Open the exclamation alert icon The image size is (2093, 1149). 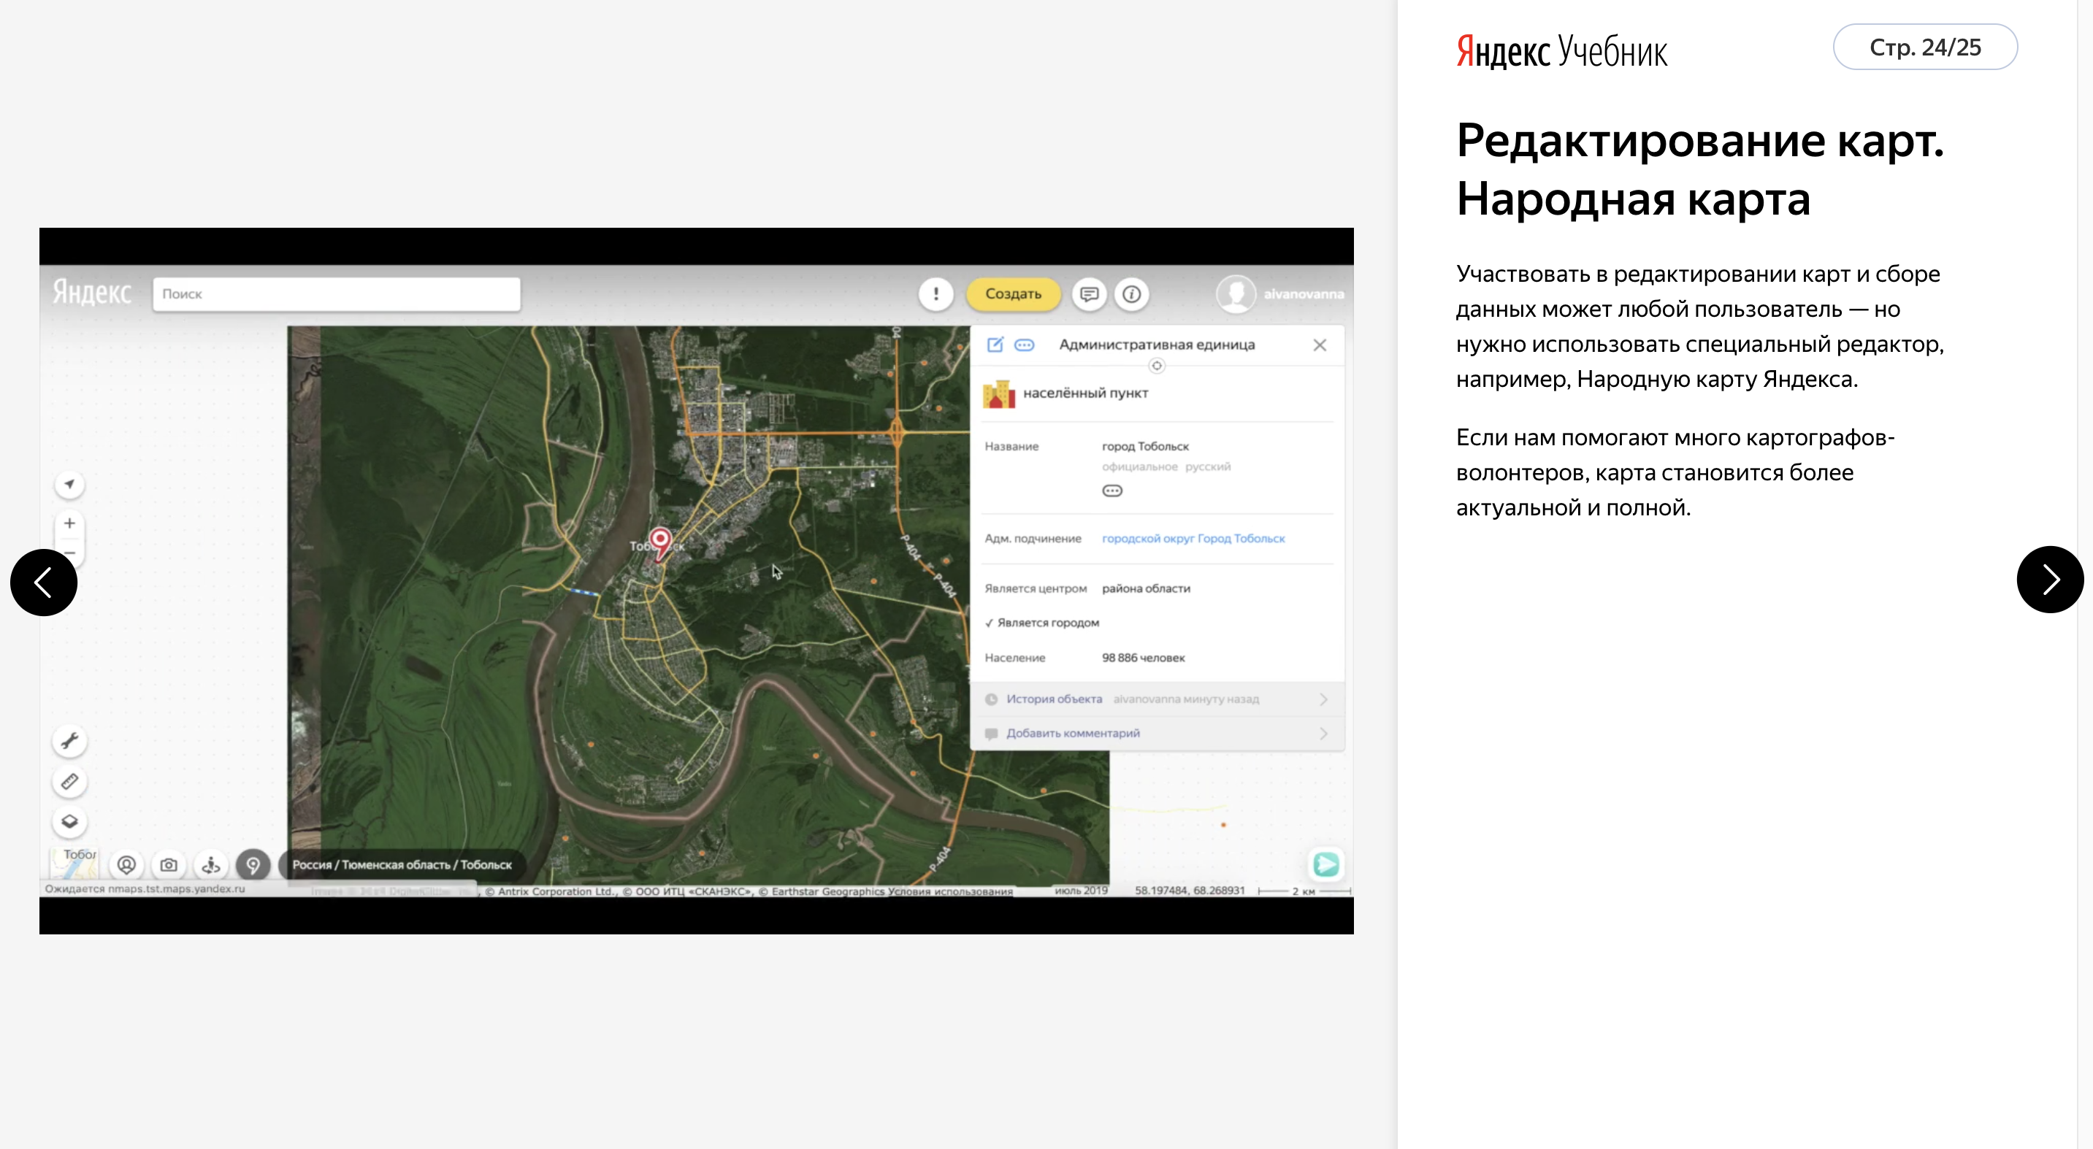click(x=935, y=294)
